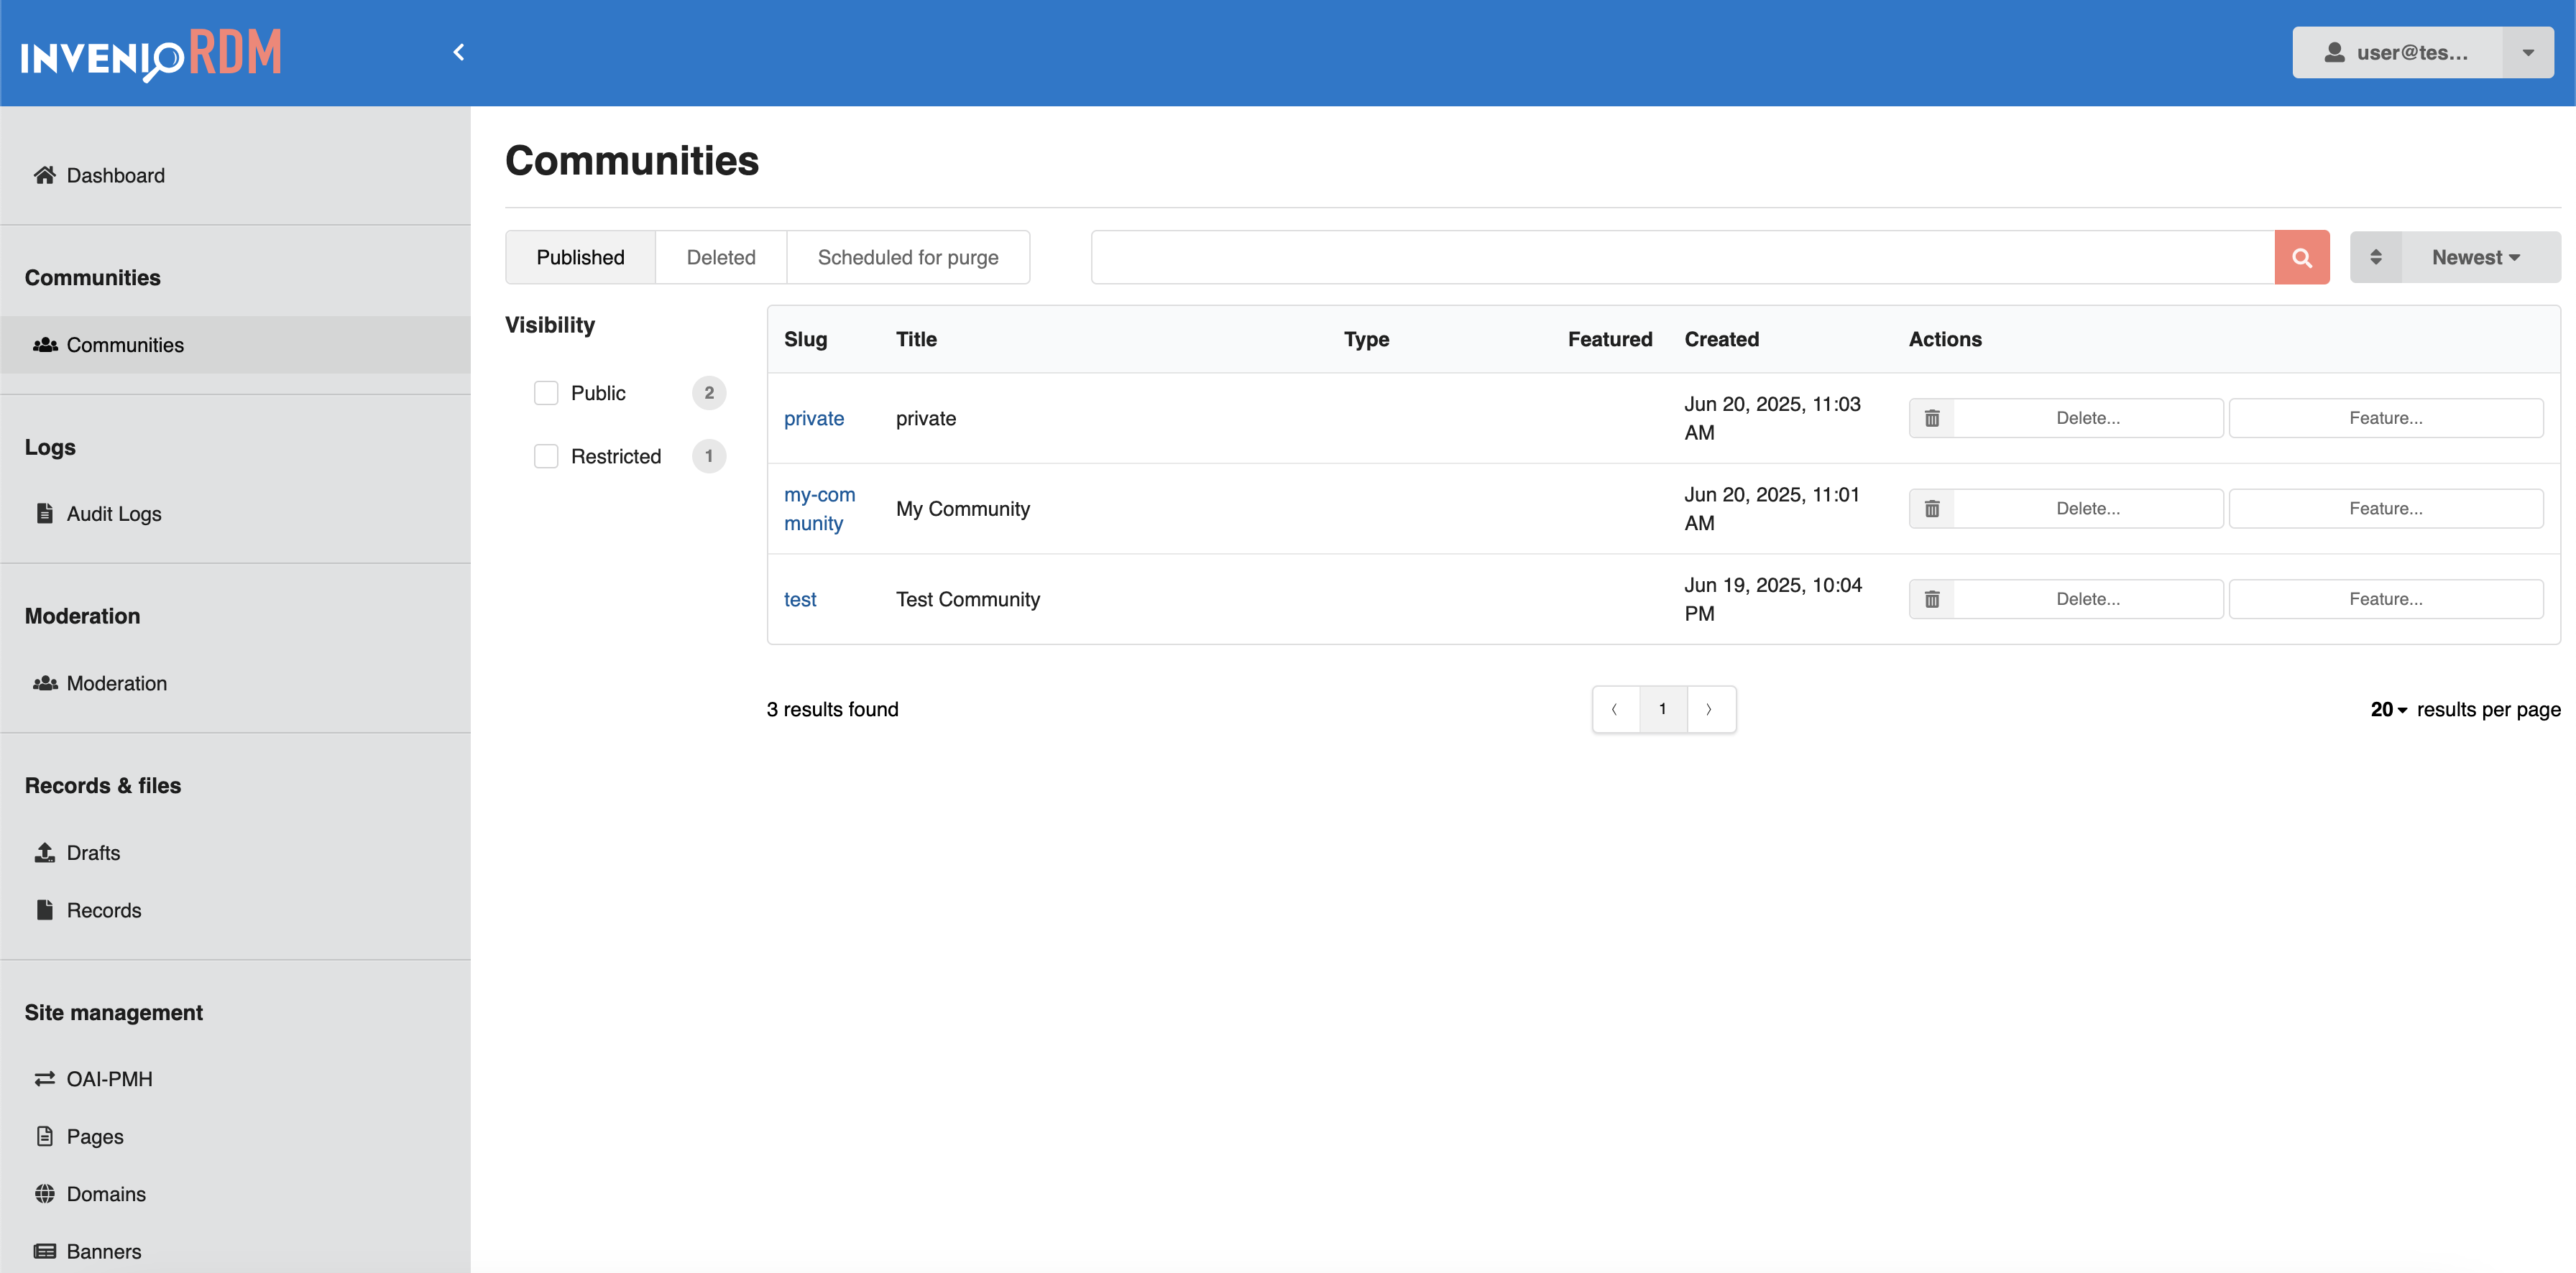Screen dimensions: 2576x1273
Task: Click Delete... for the private community
Action: click(x=2066, y=419)
